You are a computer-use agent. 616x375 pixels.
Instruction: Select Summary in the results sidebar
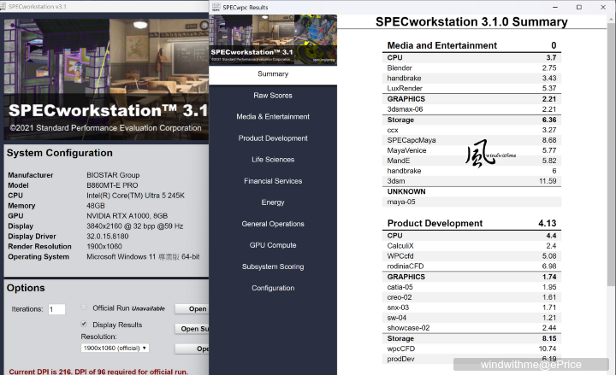(x=273, y=74)
